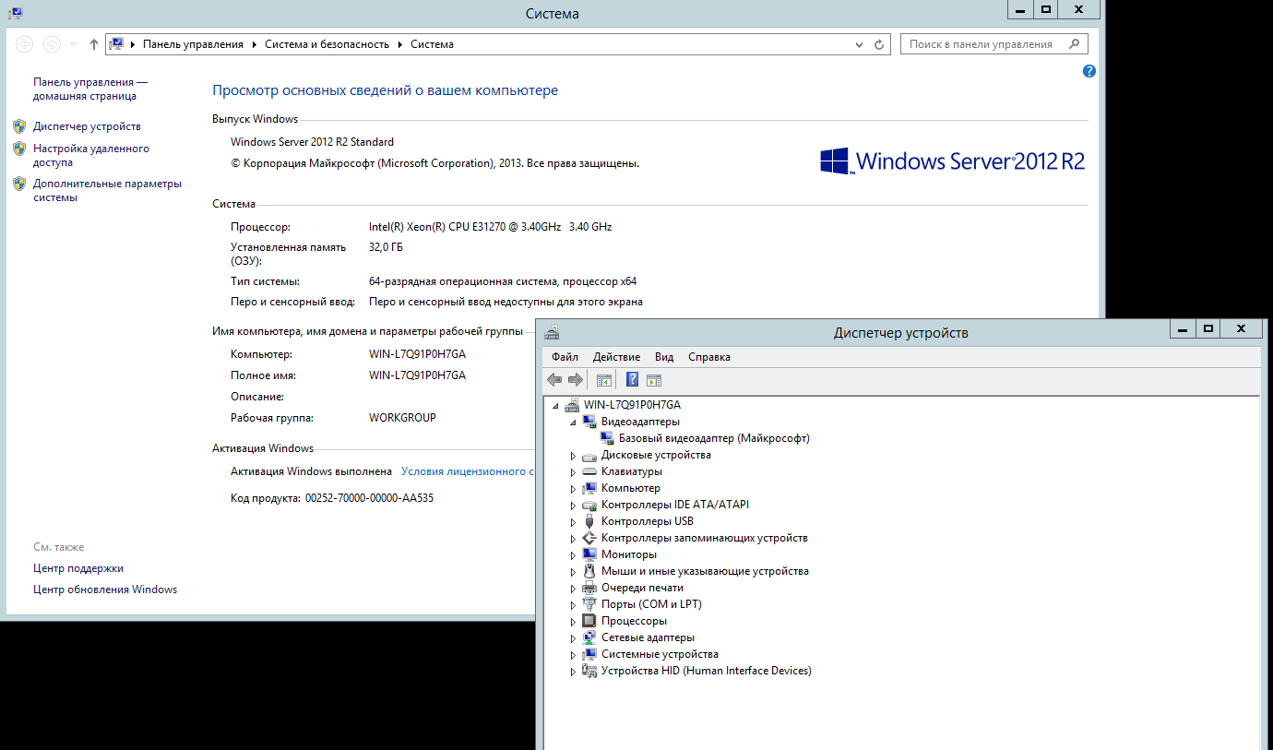This screenshot has height=750, width=1273.
Task: Select the Компьютер icon in the device tree
Action: point(589,488)
